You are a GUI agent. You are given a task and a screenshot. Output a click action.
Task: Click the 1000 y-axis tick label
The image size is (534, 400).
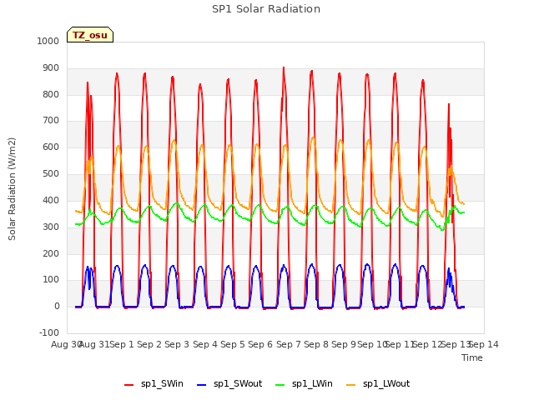[x=48, y=41]
